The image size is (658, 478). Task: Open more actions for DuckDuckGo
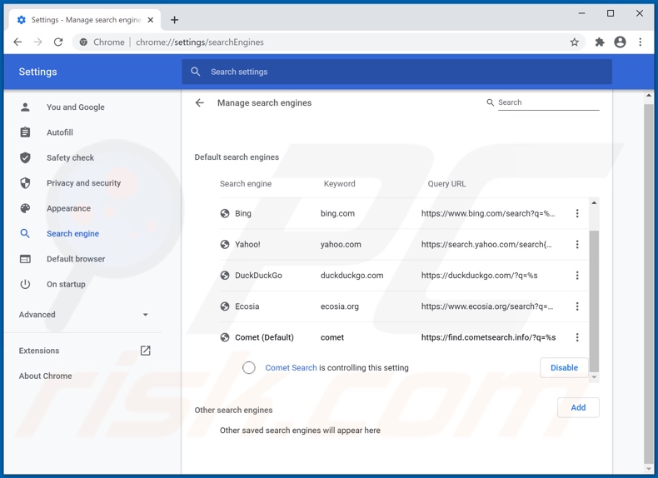point(577,276)
